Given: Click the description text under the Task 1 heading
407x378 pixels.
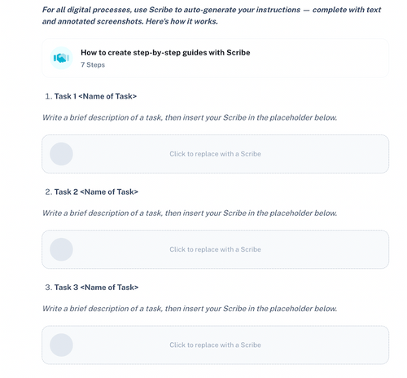Looking at the screenshot, I should click(x=190, y=117).
